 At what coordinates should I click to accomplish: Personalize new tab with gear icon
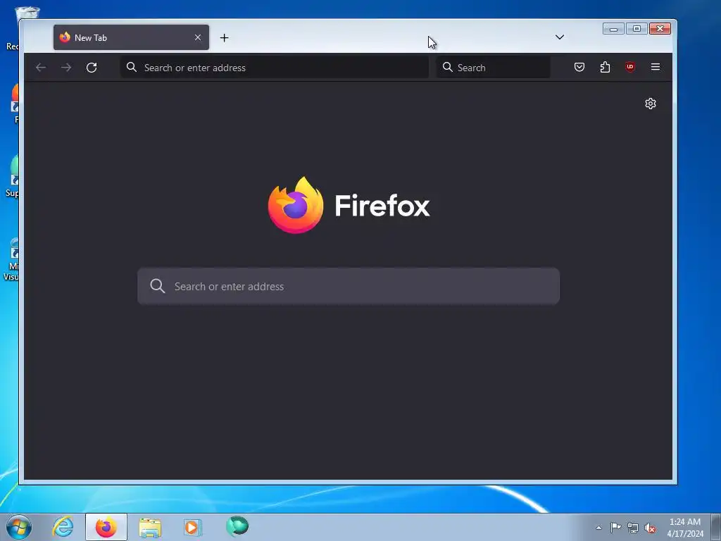pos(650,104)
